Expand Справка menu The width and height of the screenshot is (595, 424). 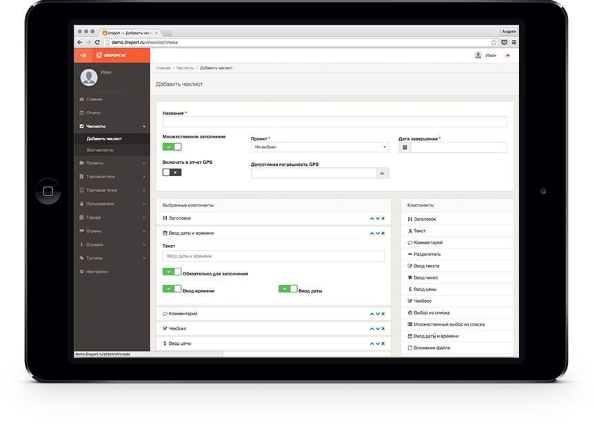click(x=112, y=244)
